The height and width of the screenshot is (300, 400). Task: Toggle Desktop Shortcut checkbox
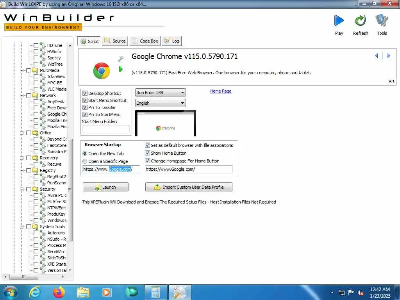pyautogui.click(x=85, y=93)
